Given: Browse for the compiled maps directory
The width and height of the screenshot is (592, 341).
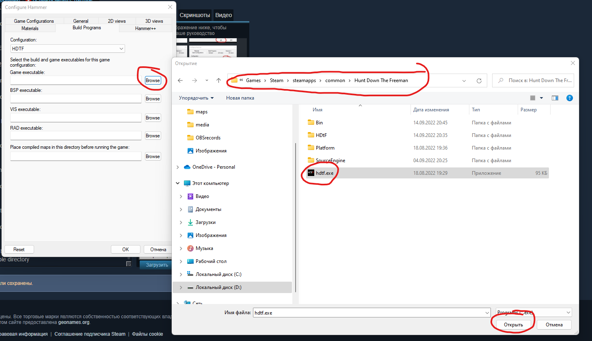Looking at the screenshot, I should [x=153, y=156].
